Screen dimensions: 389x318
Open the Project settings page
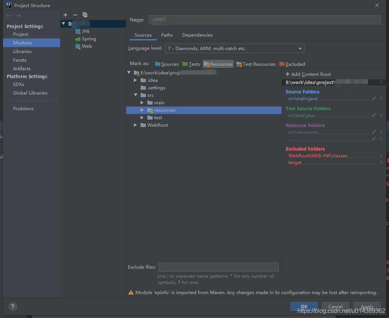click(x=21, y=34)
